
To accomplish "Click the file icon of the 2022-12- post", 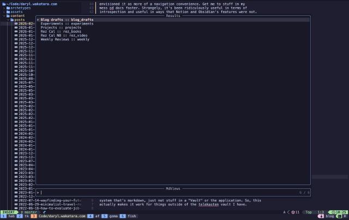I will 16,197.
